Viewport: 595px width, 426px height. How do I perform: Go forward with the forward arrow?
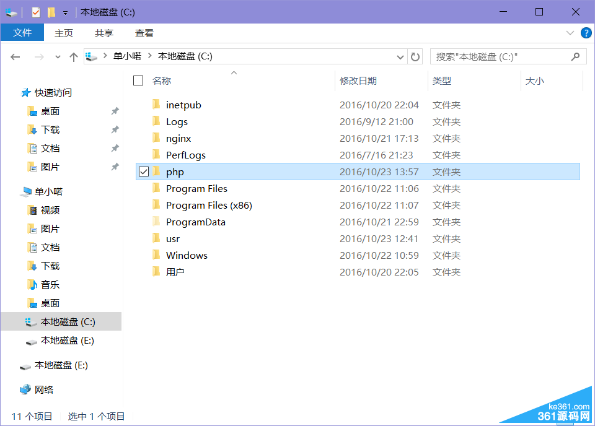pos(38,57)
